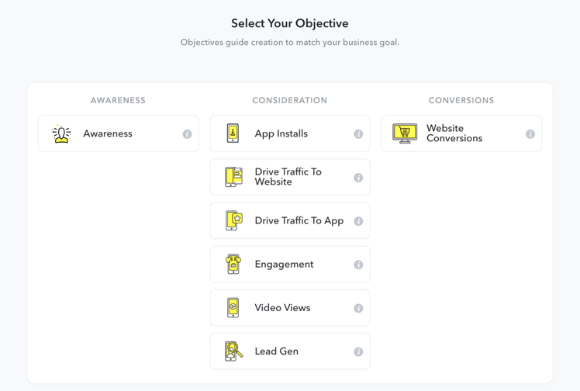Click the App Installs phone download icon

[x=233, y=133]
